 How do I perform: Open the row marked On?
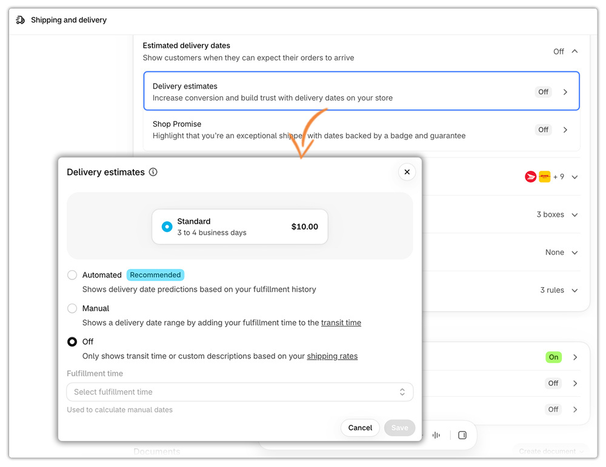tap(575, 357)
